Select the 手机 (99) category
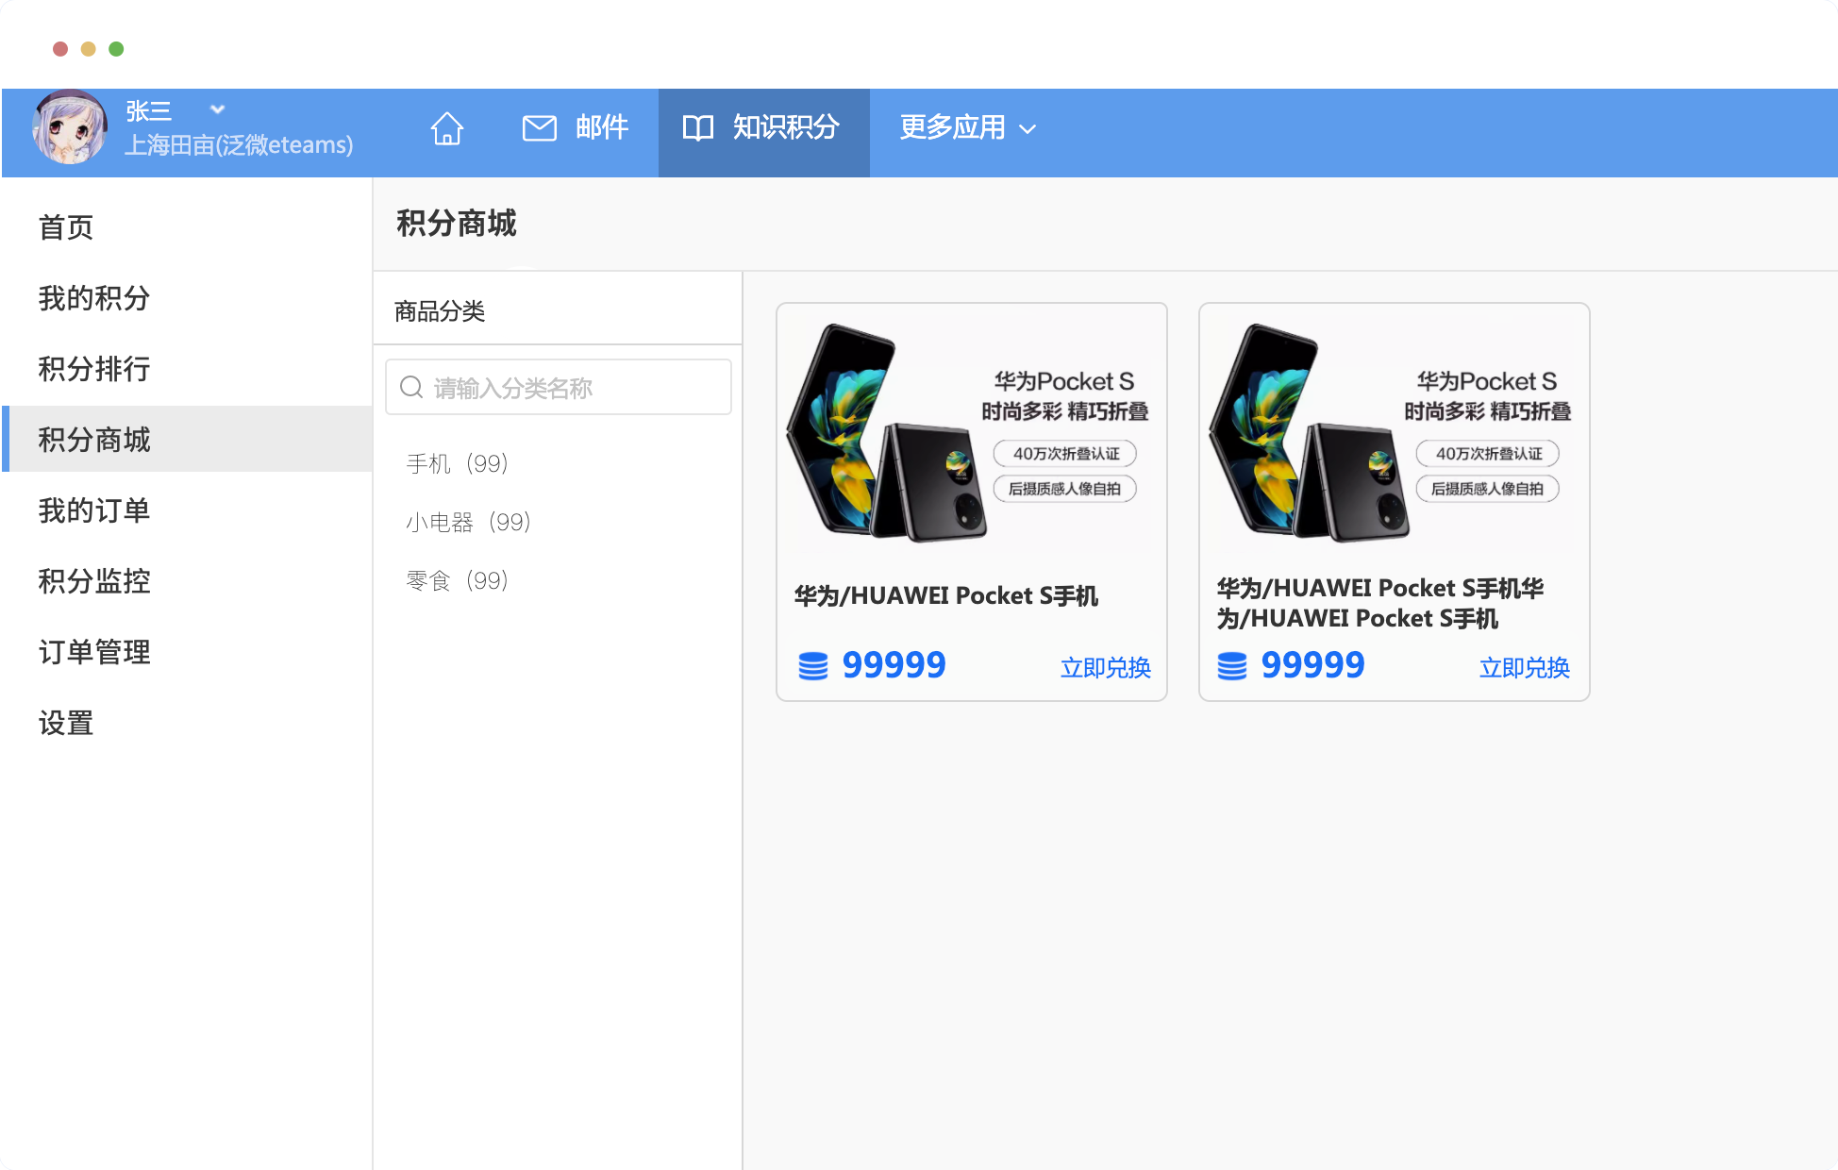 point(458,463)
